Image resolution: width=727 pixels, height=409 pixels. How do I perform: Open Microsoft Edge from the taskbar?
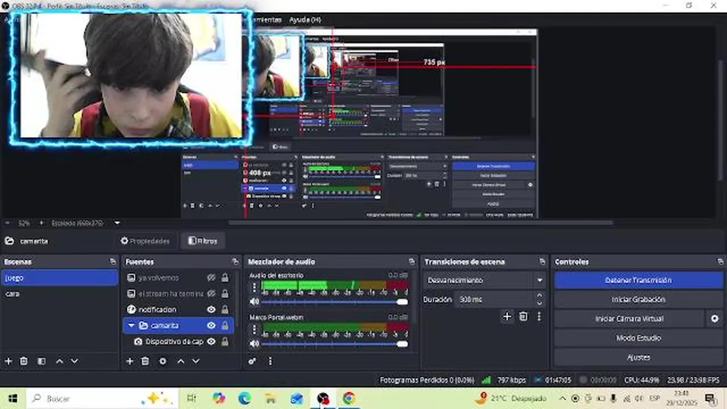(245, 398)
